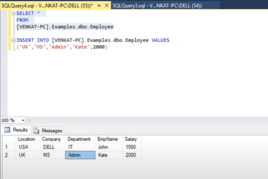Viewport: 268px width, 179px height.
Task: Select row header 2 in results
Action: tap(9, 155)
